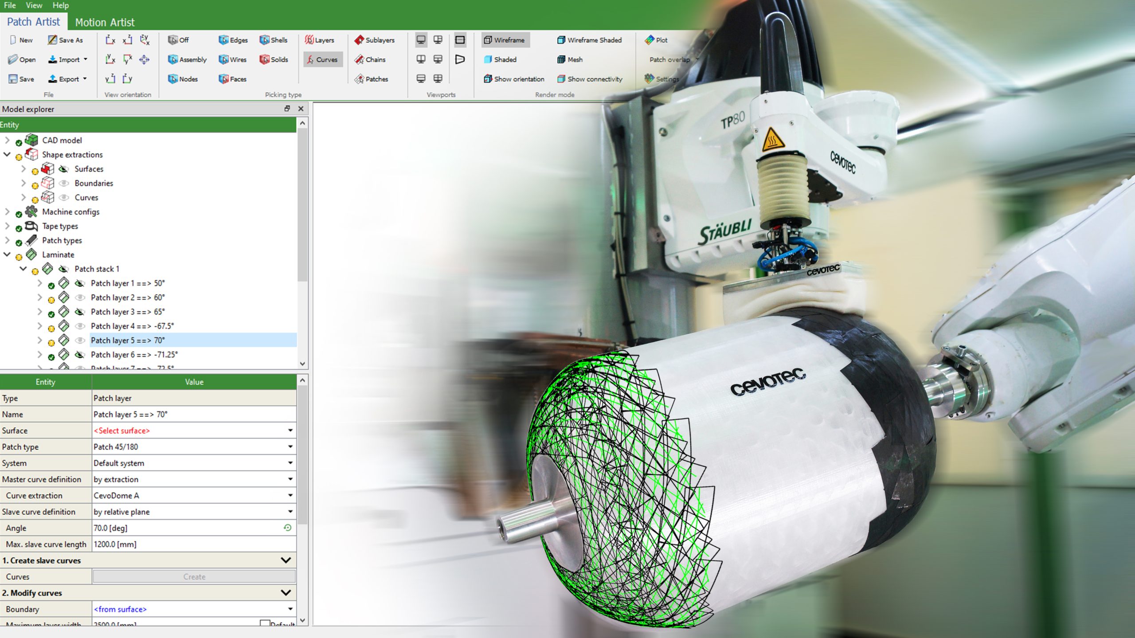
Task: Open the Import dropdown
Action: (85, 59)
